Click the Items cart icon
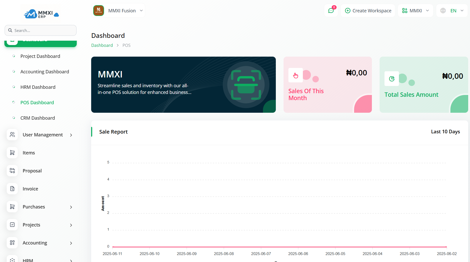The width and height of the screenshot is (470, 262). (x=12, y=153)
